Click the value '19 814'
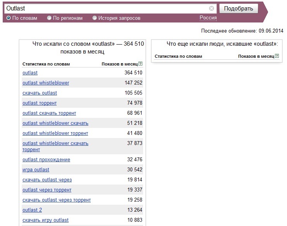 135,179
